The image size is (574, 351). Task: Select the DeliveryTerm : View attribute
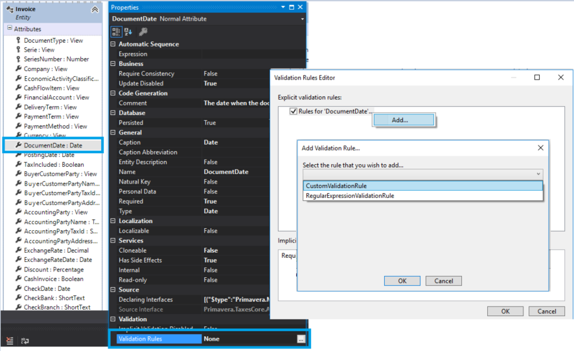tap(51, 107)
